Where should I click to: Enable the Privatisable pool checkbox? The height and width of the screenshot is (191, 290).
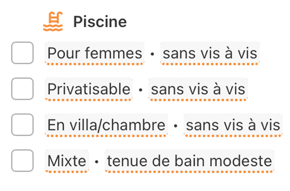click(x=22, y=89)
